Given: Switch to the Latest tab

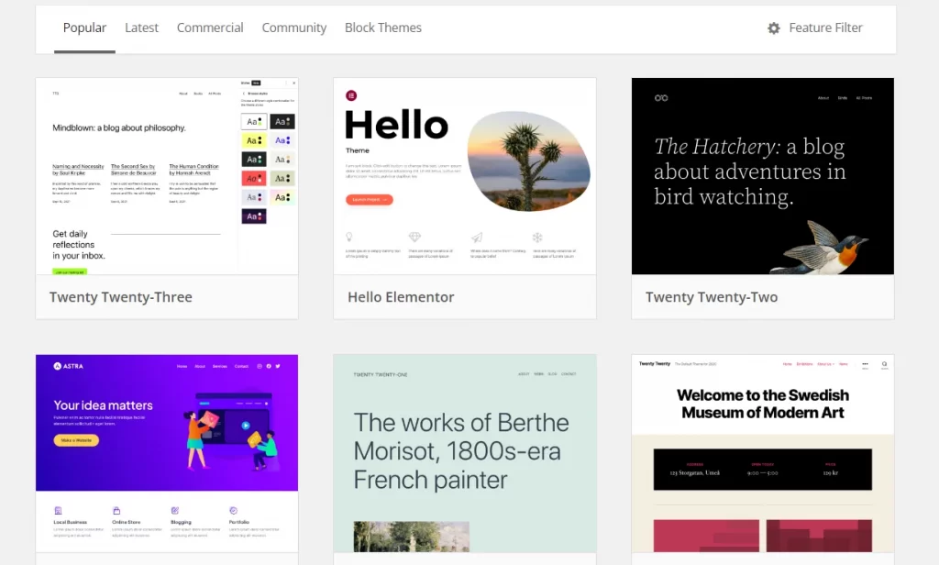Looking at the screenshot, I should pos(141,28).
